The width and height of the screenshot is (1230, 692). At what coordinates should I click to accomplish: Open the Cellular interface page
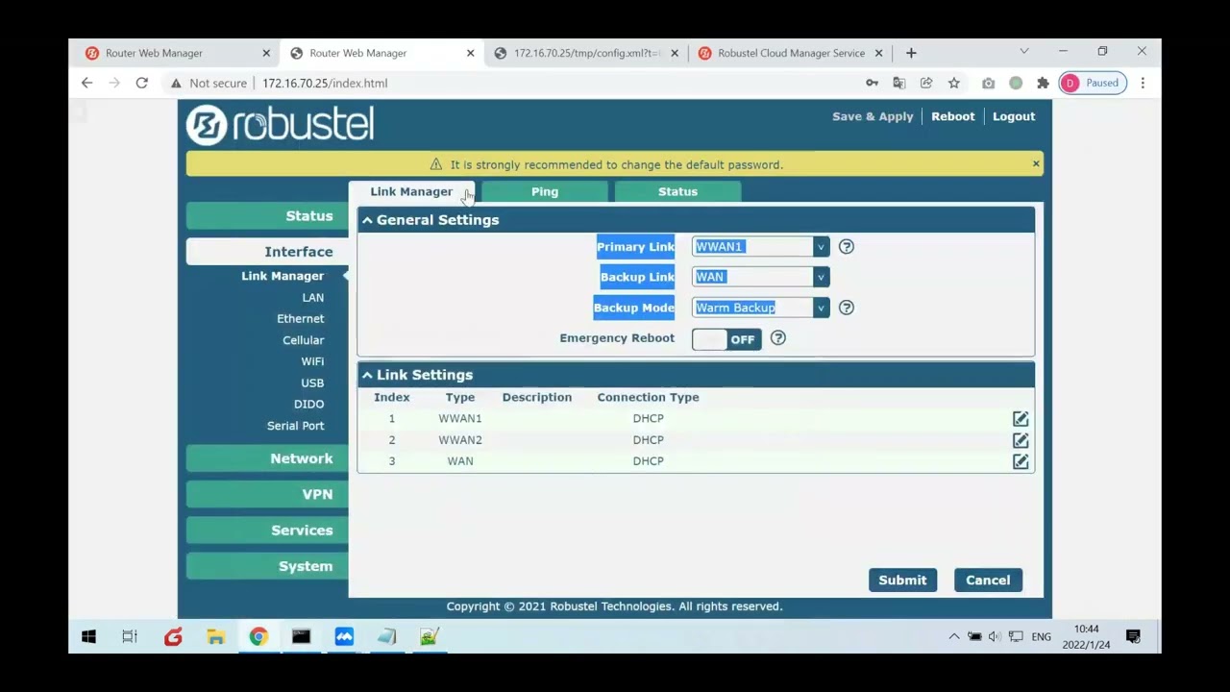tap(303, 339)
